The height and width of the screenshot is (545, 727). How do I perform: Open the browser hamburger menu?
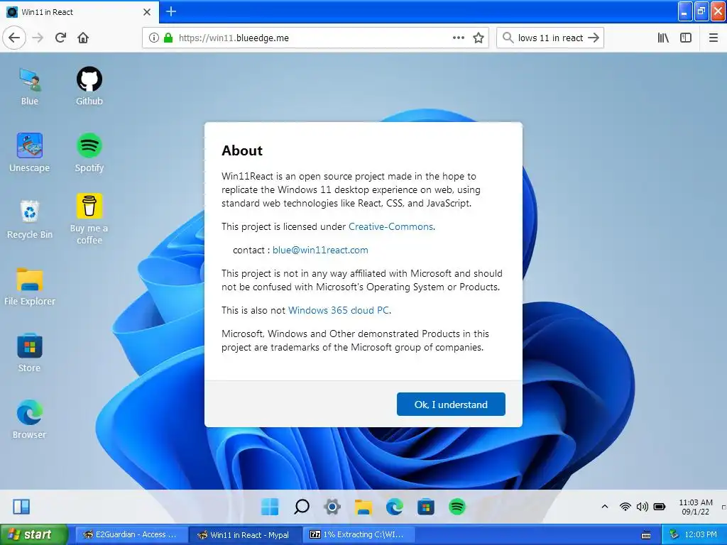pos(714,38)
